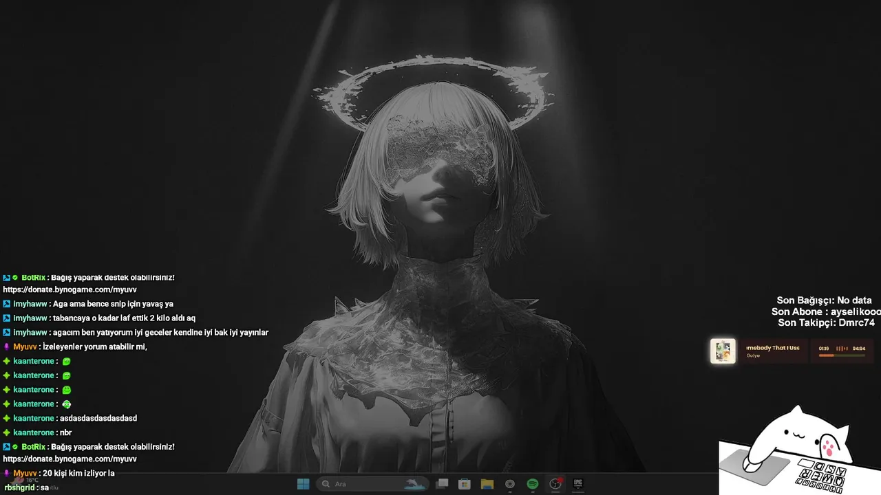
Task: Click the song title Somebody That I Use
Action: pyautogui.click(x=773, y=348)
